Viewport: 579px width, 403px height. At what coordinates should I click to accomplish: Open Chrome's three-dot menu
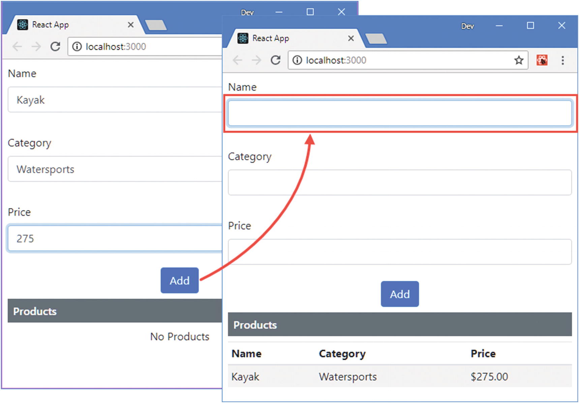click(562, 60)
